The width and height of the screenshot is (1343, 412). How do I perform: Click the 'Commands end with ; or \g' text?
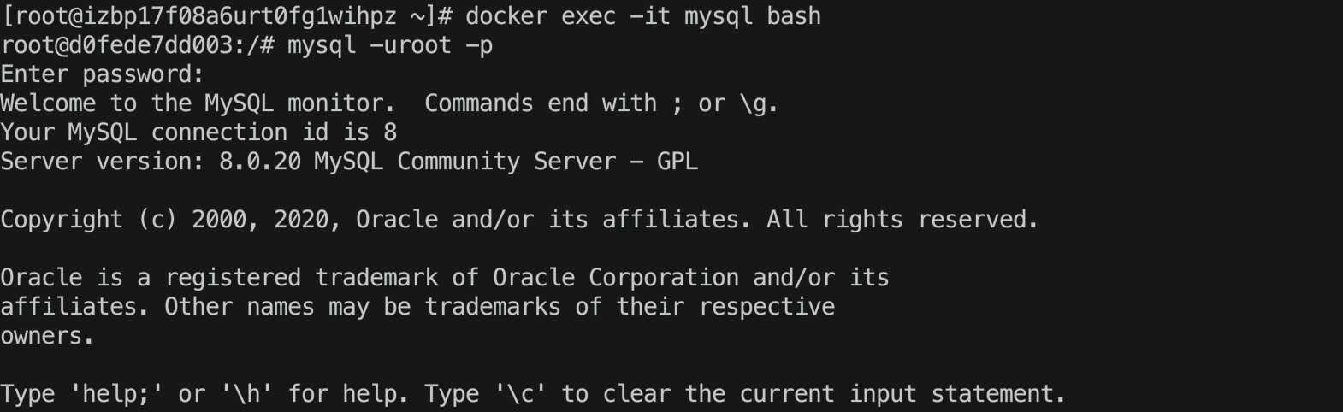pos(596,103)
